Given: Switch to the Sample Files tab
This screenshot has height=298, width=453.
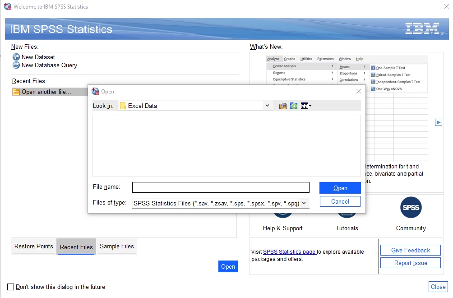Looking at the screenshot, I should [117, 246].
